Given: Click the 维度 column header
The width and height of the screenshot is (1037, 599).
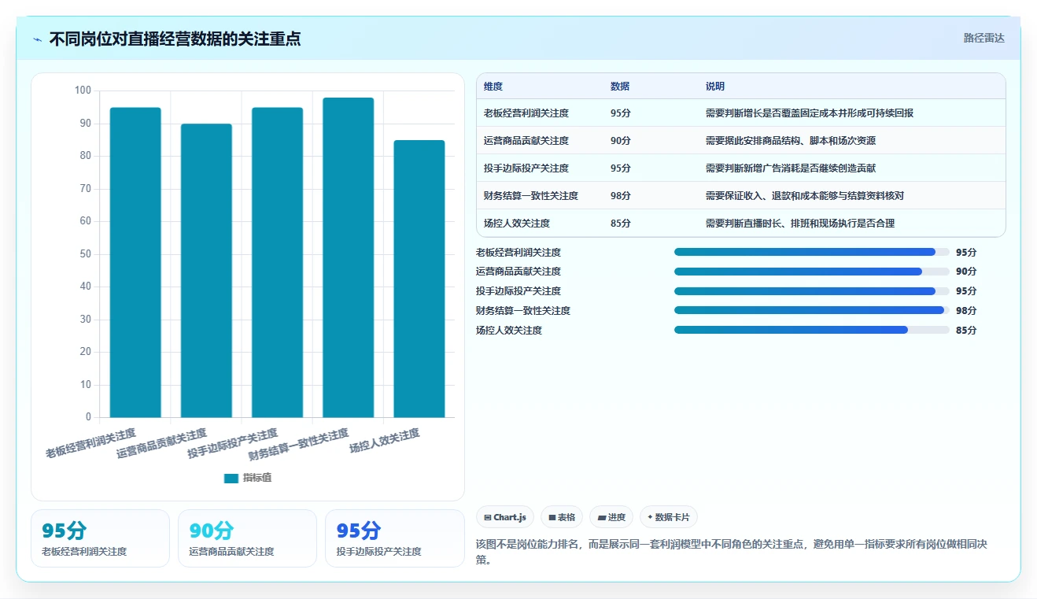Looking at the screenshot, I should [493, 87].
